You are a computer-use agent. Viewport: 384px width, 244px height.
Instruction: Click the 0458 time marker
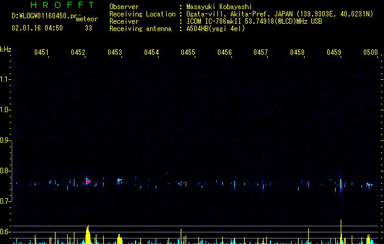coord(297,52)
